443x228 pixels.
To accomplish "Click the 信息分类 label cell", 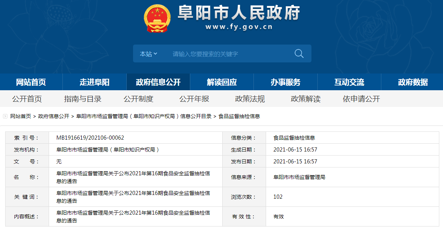I will pos(244,138).
